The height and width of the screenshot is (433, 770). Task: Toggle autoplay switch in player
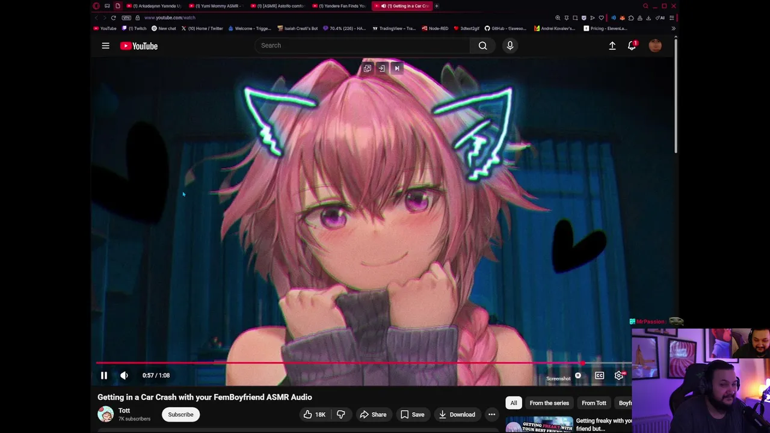click(577, 376)
